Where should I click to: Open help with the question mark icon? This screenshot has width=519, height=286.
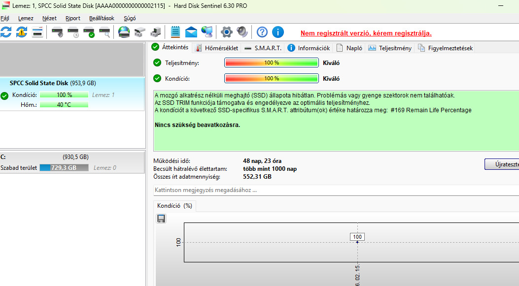pos(262,32)
